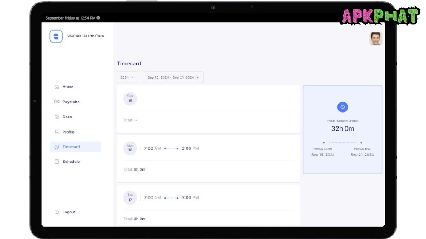Select the Sun 15 day badge

[130, 99]
